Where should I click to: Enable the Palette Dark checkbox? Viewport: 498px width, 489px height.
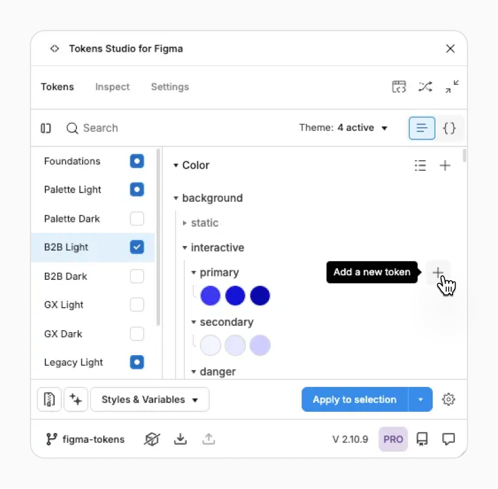137,219
